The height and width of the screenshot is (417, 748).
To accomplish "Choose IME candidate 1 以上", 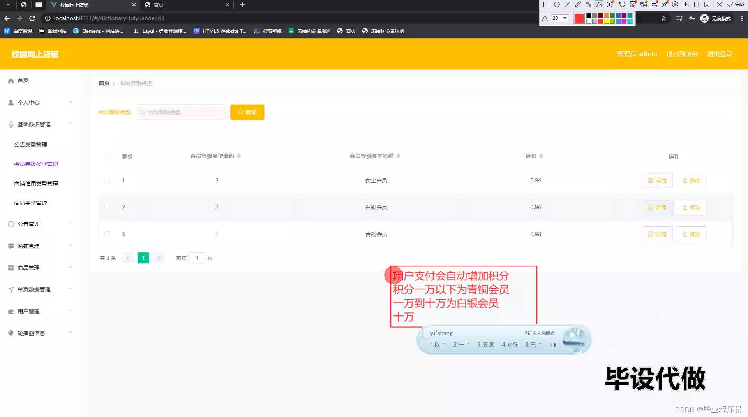I will point(438,345).
